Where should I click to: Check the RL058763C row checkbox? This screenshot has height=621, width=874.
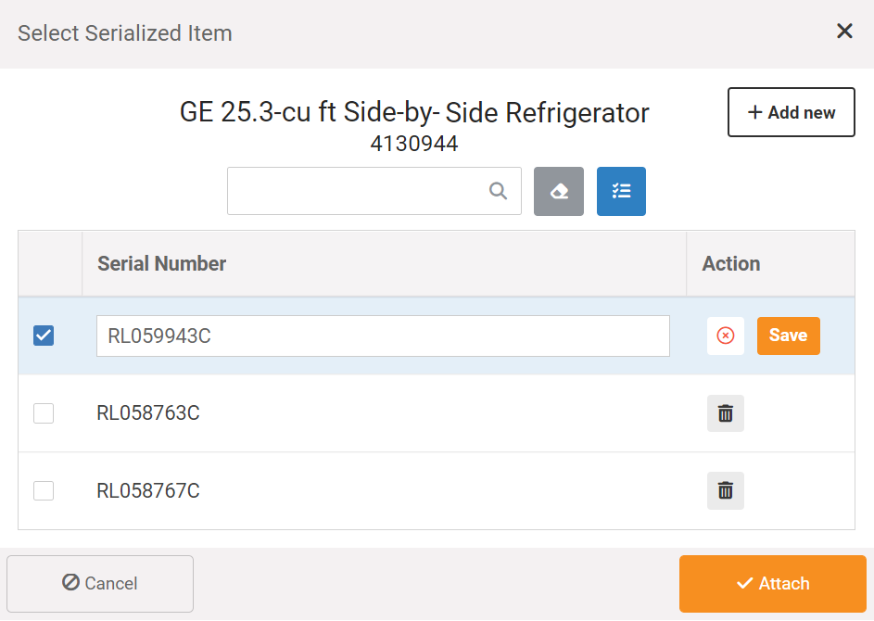44,413
